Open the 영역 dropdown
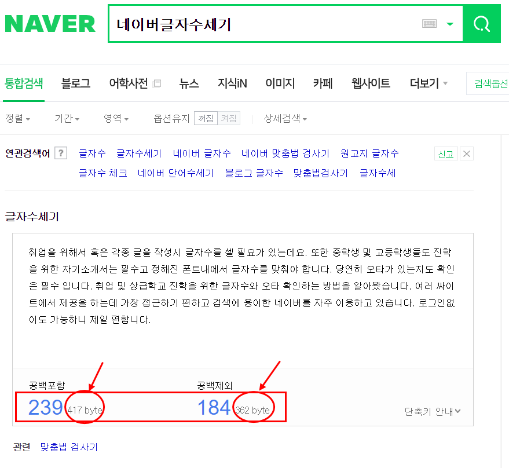 coord(116,118)
